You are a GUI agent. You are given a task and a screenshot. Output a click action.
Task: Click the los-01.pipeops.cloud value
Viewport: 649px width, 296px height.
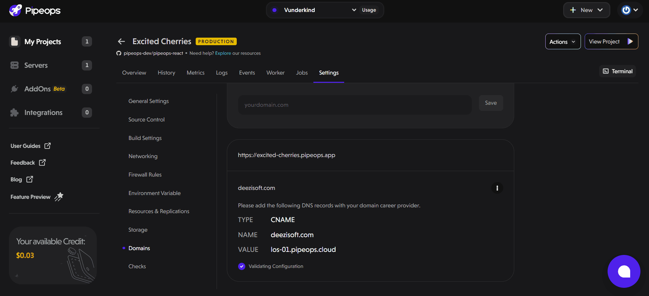click(303, 249)
